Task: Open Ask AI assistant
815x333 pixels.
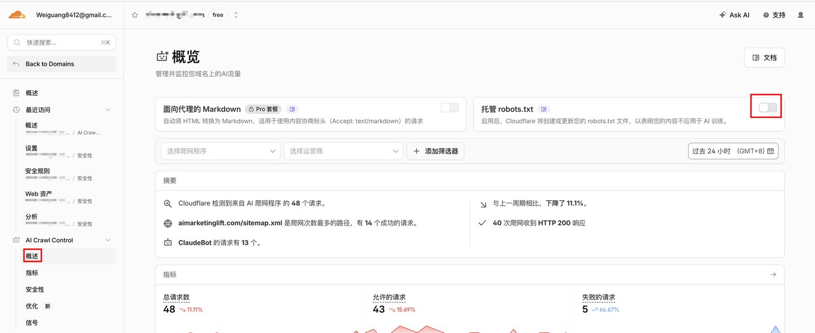Action: 734,15
